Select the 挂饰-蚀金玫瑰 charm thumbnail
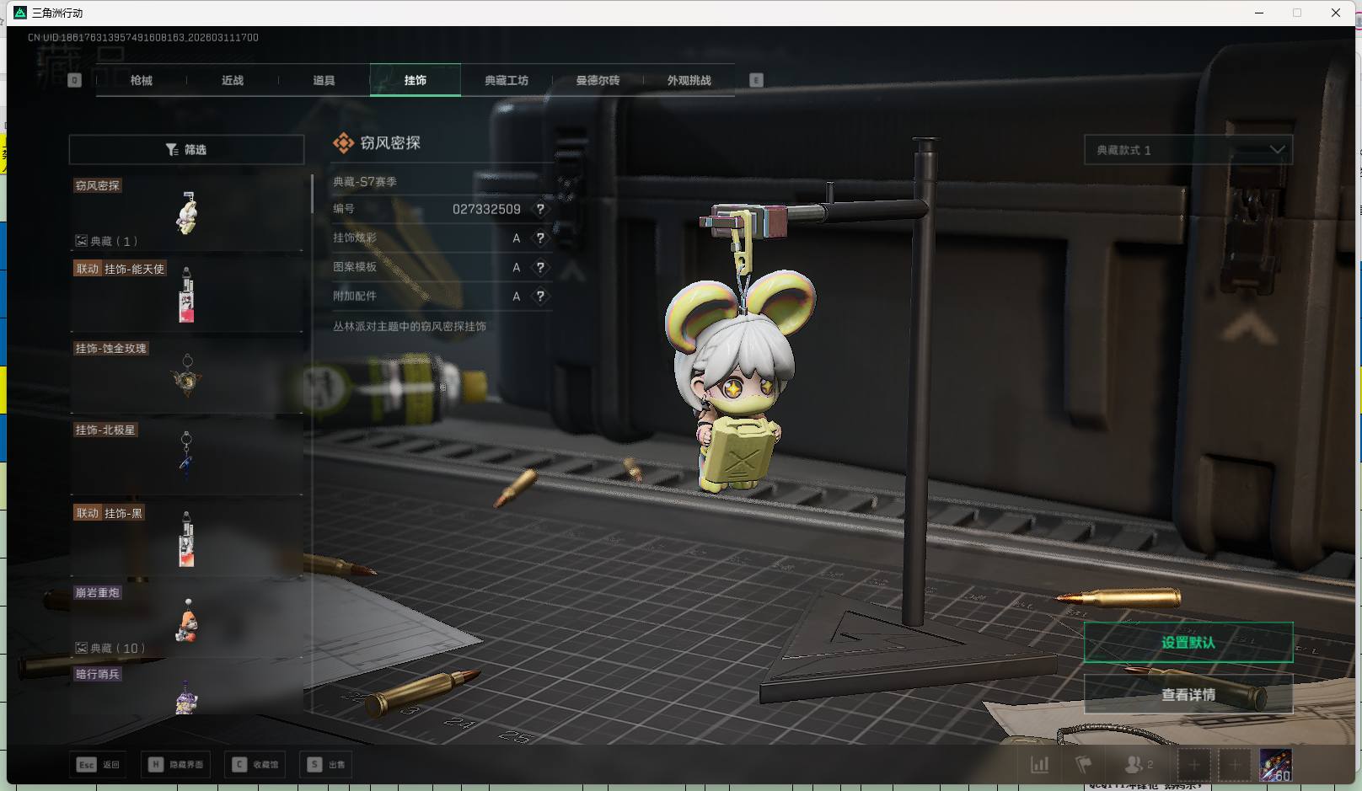 click(x=186, y=375)
